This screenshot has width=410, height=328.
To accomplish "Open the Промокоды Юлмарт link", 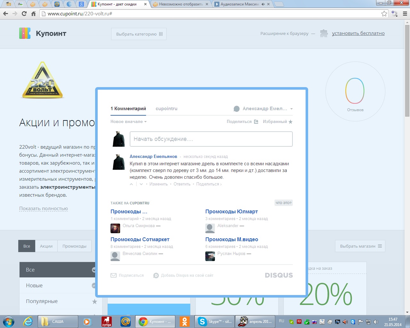I will [232, 211].
